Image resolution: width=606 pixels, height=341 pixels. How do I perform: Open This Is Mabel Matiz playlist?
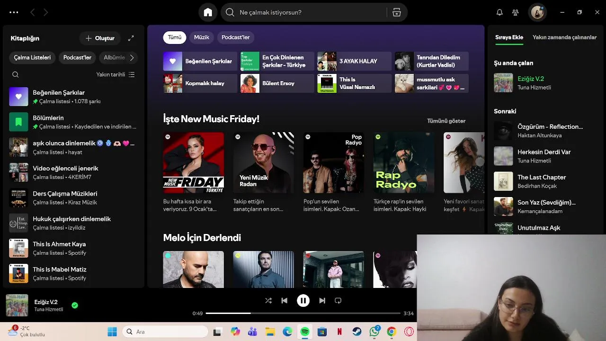[73, 273]
